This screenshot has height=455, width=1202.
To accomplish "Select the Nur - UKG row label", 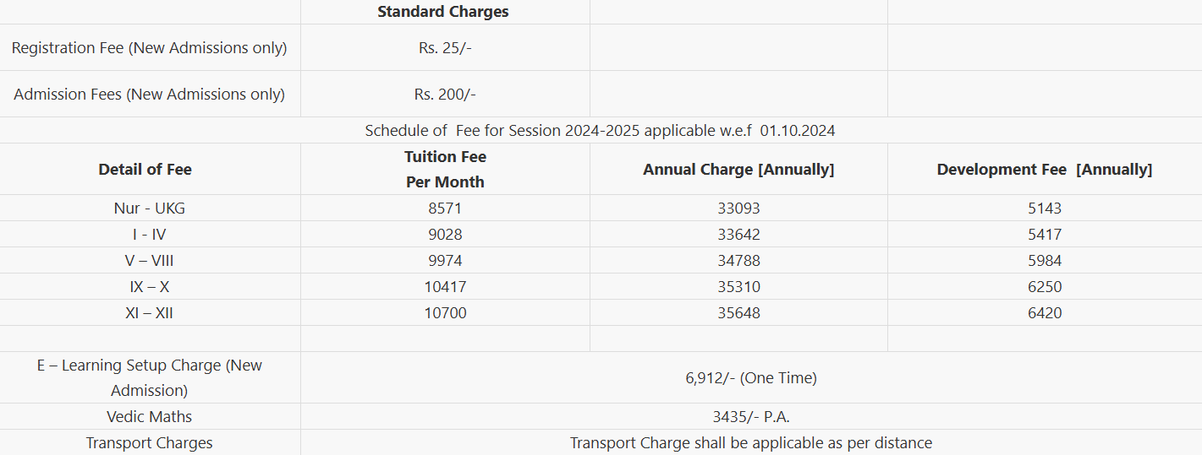I will click(150, 209).
